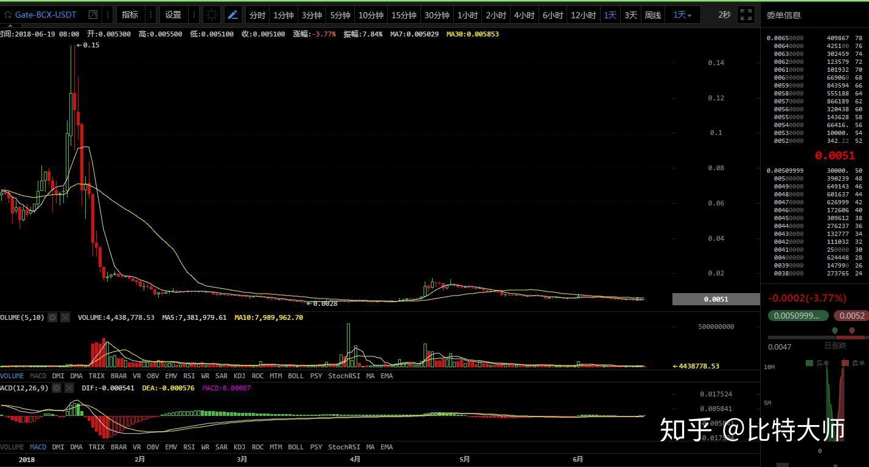Screen dimensions: 869x467
Task: Open the three-dot menu next to 设置
Action: (x=194, y=15)
